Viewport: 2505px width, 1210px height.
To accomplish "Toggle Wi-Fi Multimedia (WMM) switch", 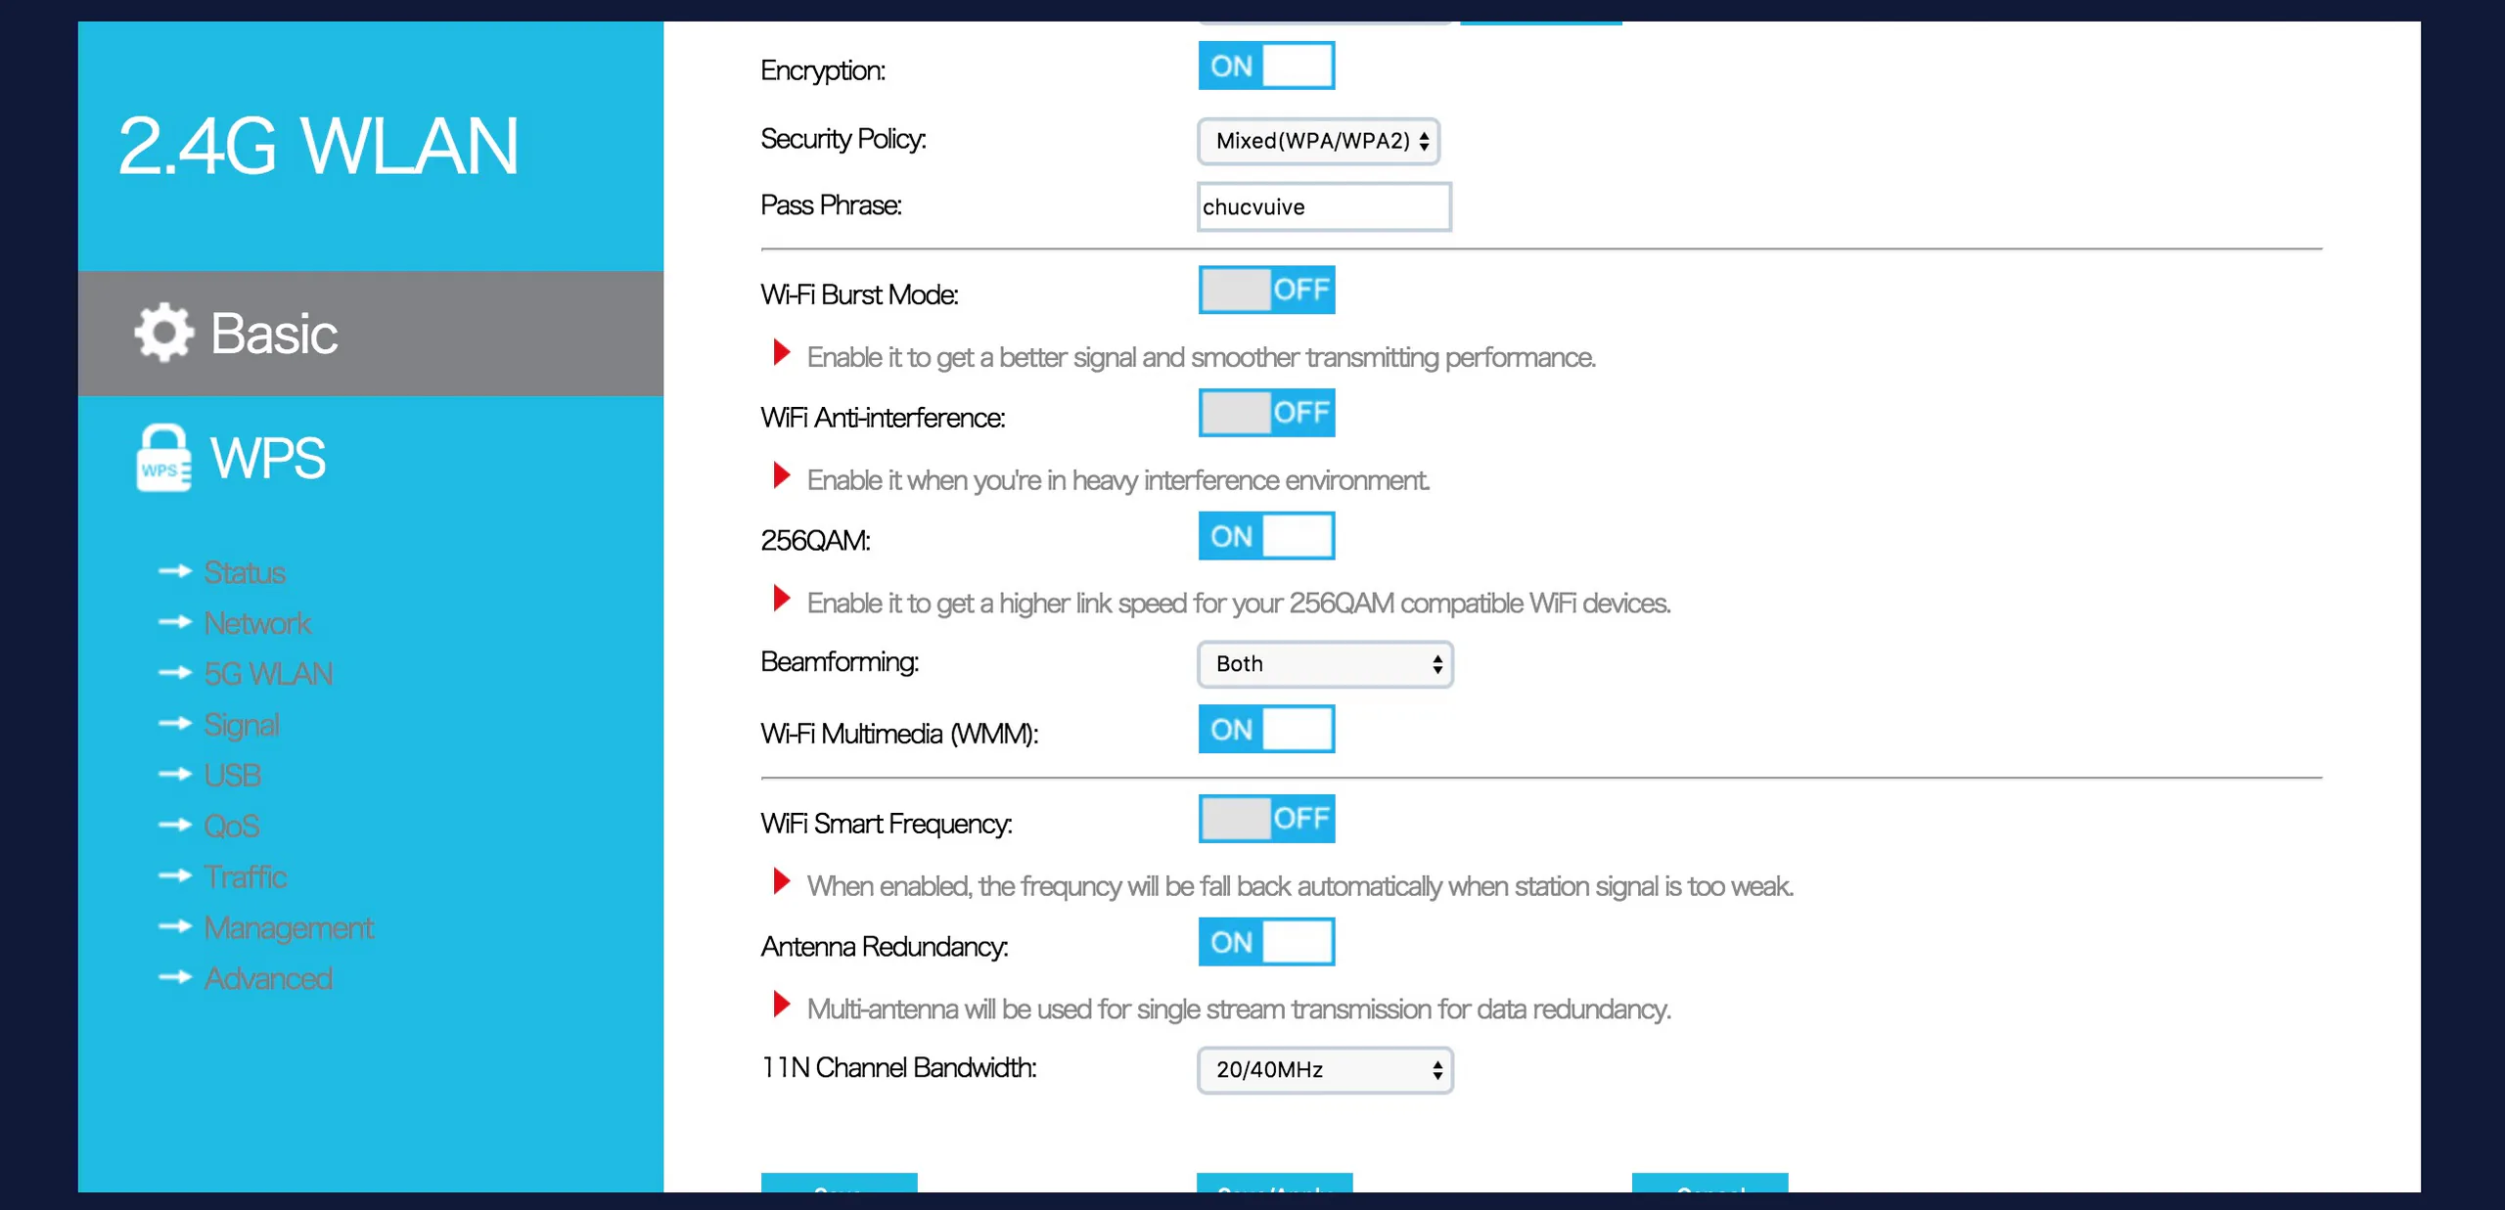I will point(1266,730).
